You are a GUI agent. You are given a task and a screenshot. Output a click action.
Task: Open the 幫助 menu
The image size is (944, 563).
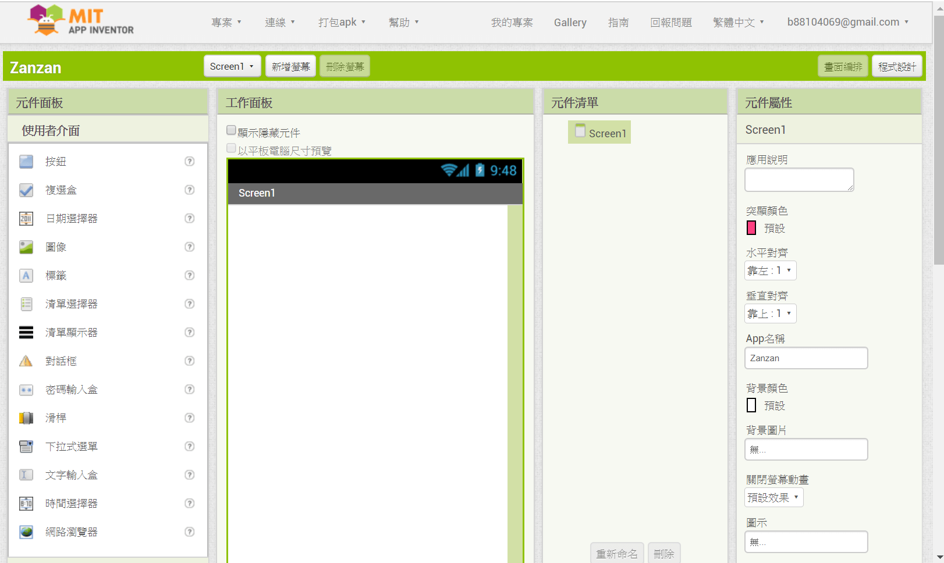(404, 23)
